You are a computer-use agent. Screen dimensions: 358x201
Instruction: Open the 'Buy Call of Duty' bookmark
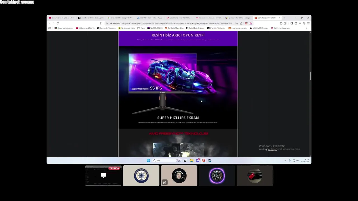(175, 28)
